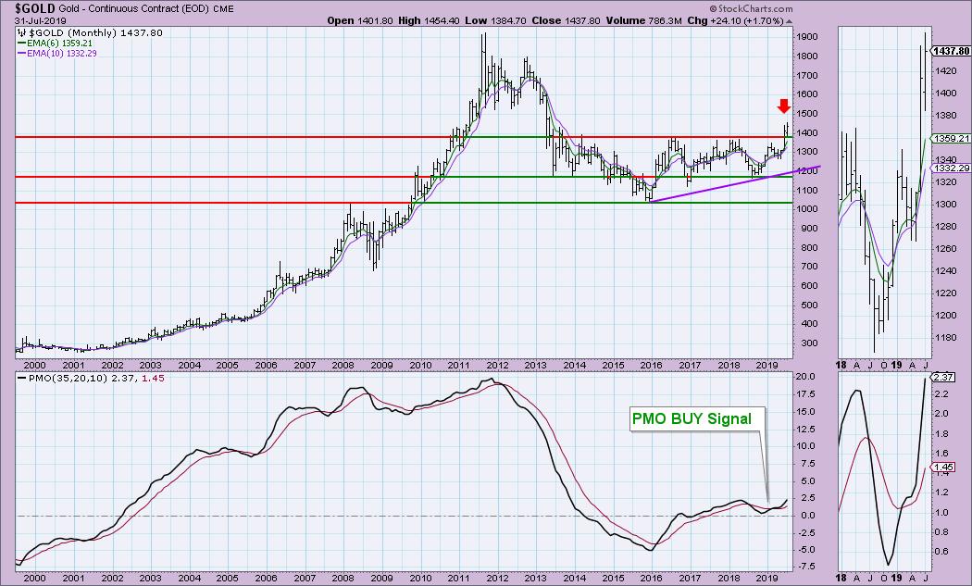Click the $GOLD ticker symbol in the title

click(x=35, y=8)
